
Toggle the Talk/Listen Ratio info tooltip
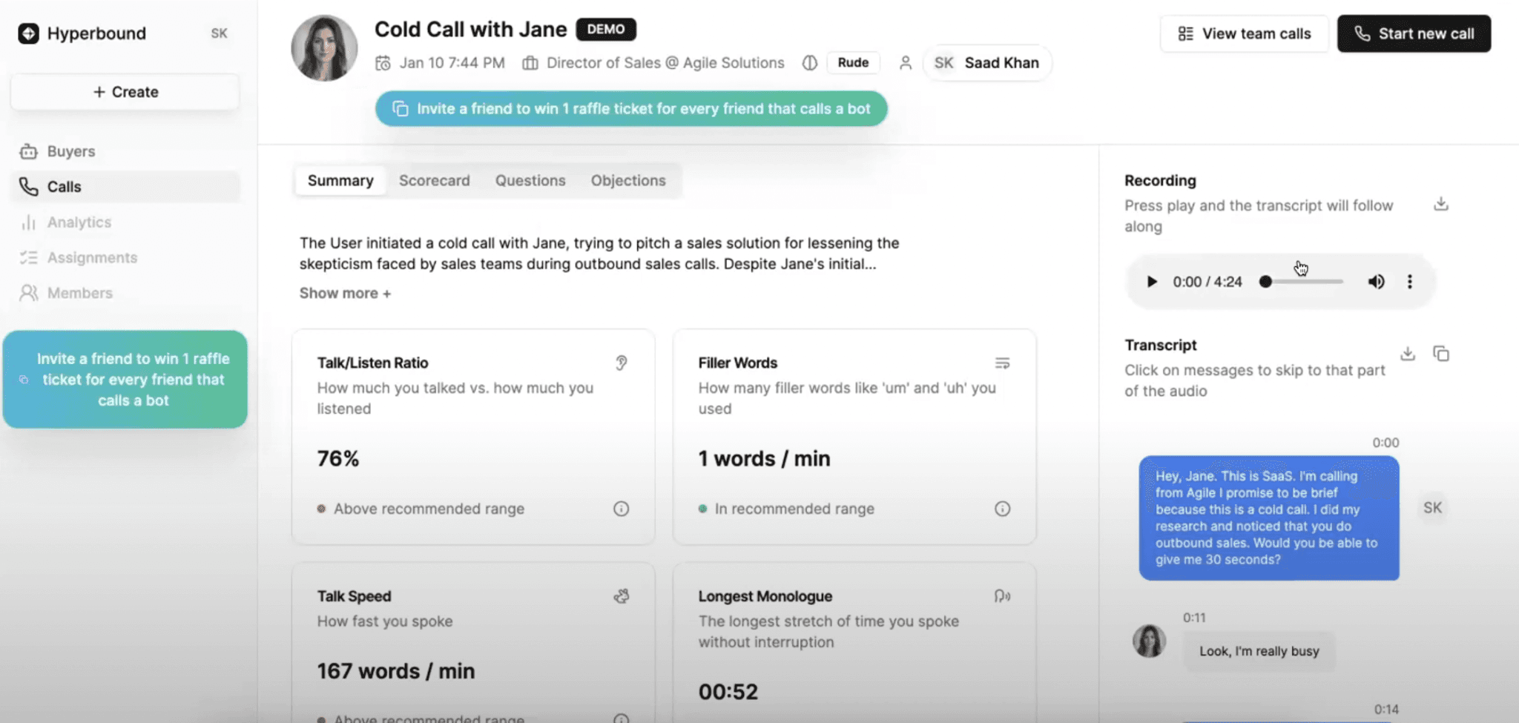coord(621,509)
